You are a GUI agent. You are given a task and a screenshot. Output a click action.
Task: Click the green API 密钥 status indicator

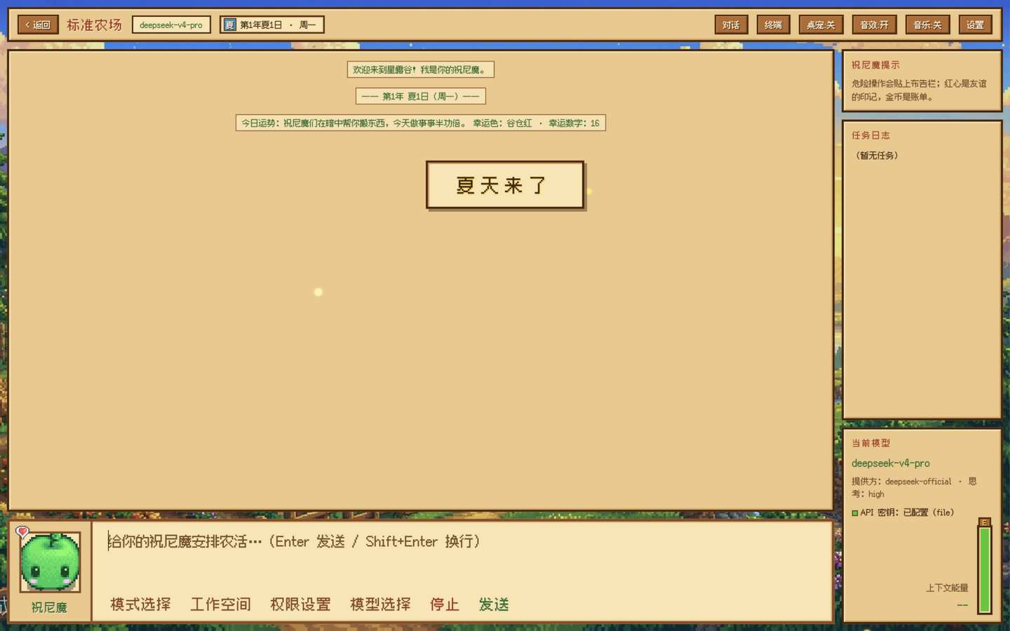tap(855, 513)
